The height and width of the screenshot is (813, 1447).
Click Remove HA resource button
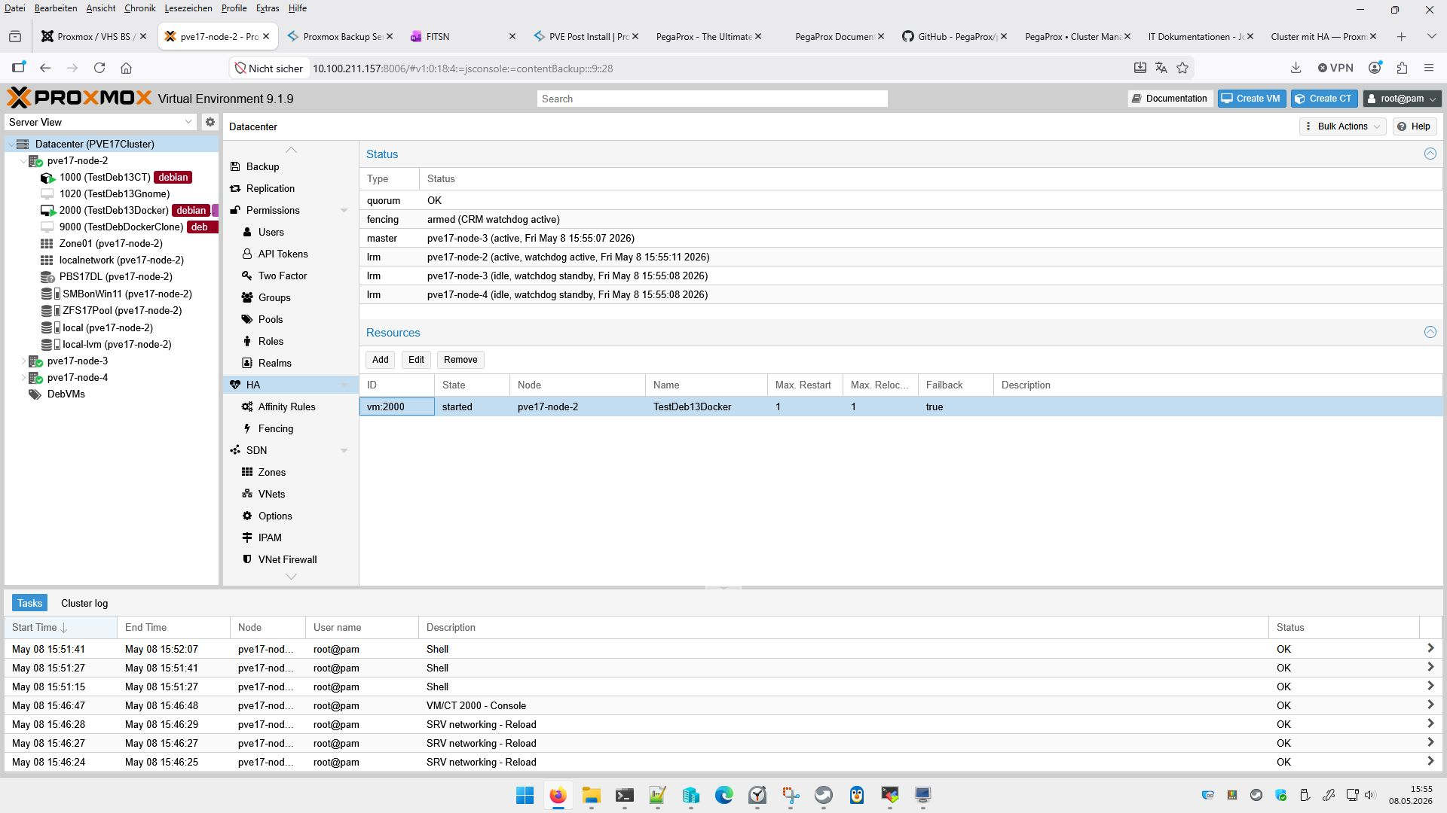[460, 360]
